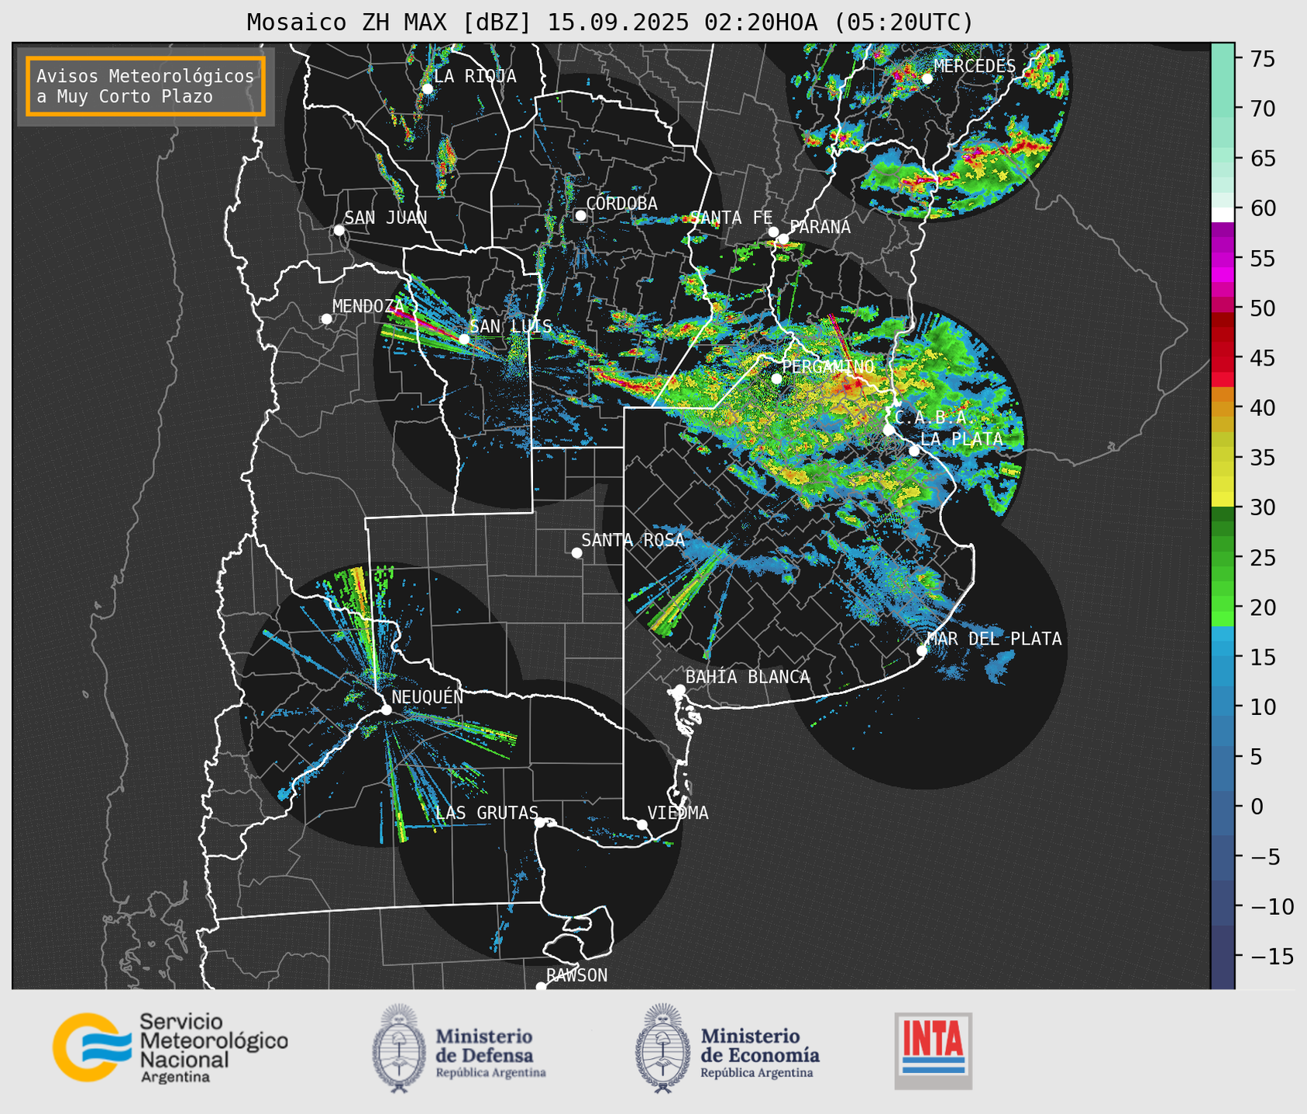The height and width of the screenshot is (1114, 1307).
Task: Click the '−10' tick label on the scale
Action: [x=1271, y=906]
